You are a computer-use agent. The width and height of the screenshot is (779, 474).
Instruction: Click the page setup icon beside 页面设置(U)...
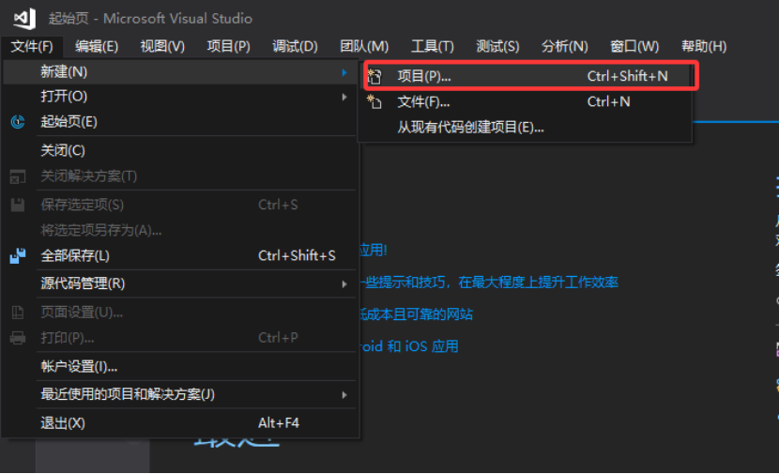click(18, 313)
